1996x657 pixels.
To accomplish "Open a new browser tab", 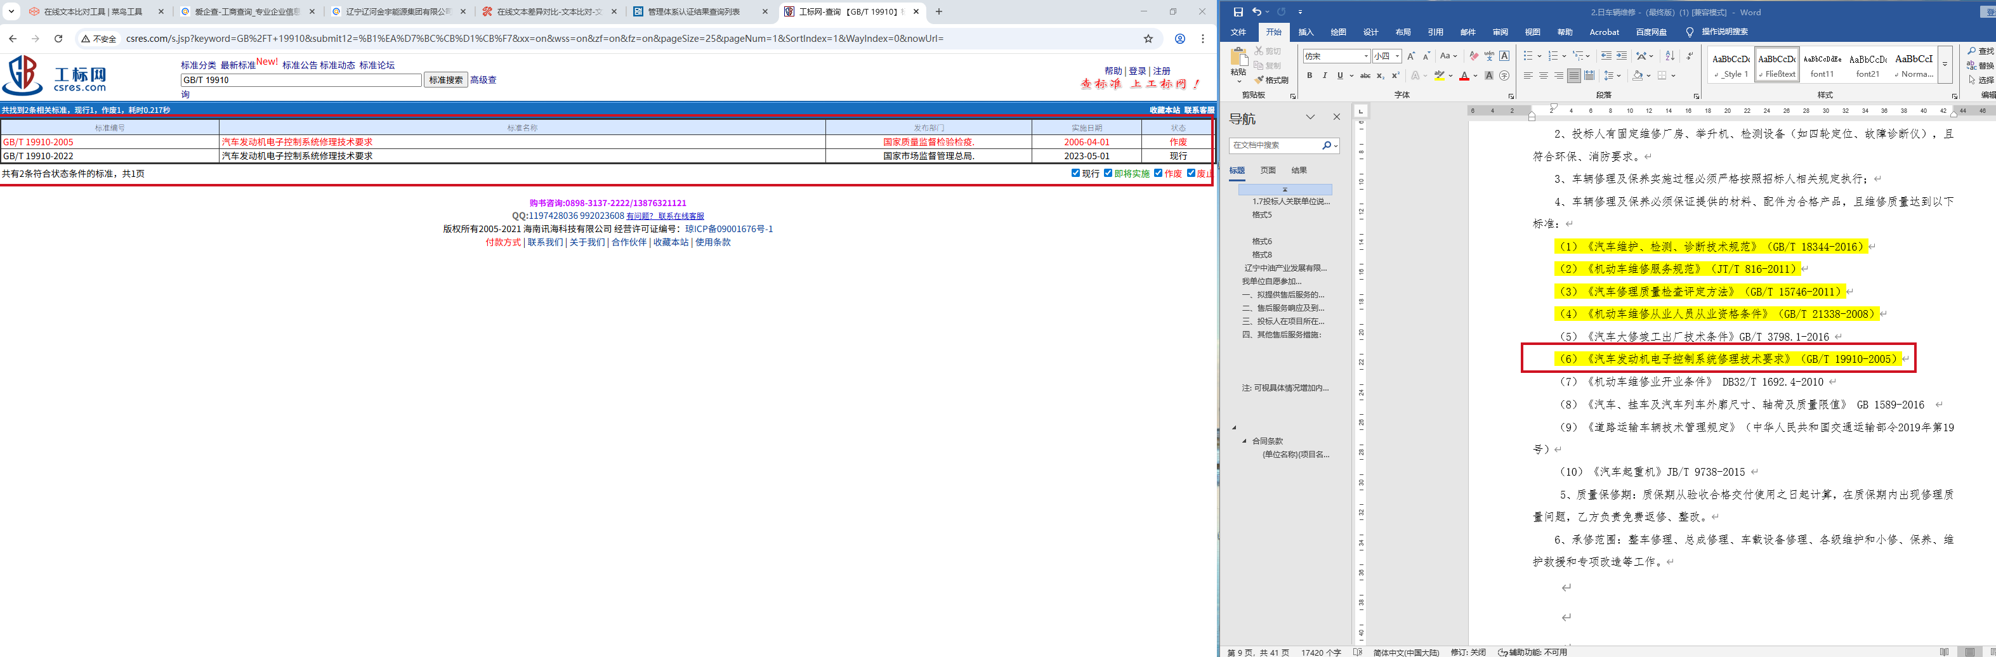I will [x=939, y=11].
